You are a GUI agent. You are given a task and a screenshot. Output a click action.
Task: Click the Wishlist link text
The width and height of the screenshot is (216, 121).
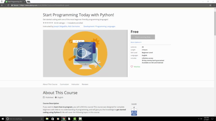coord(137,67)
